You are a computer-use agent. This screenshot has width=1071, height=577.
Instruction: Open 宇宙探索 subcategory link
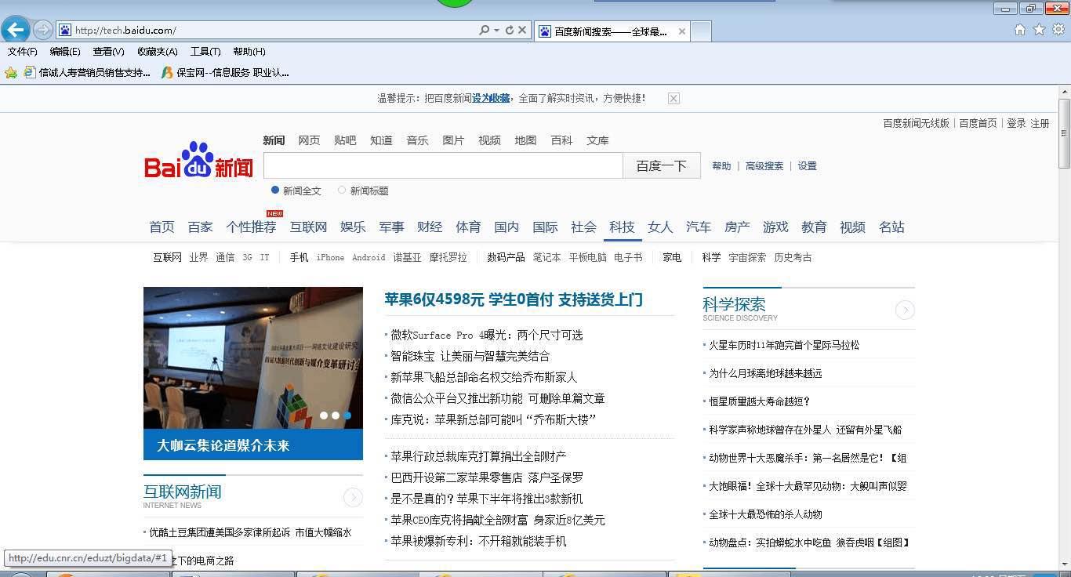(x=747, y=257)
